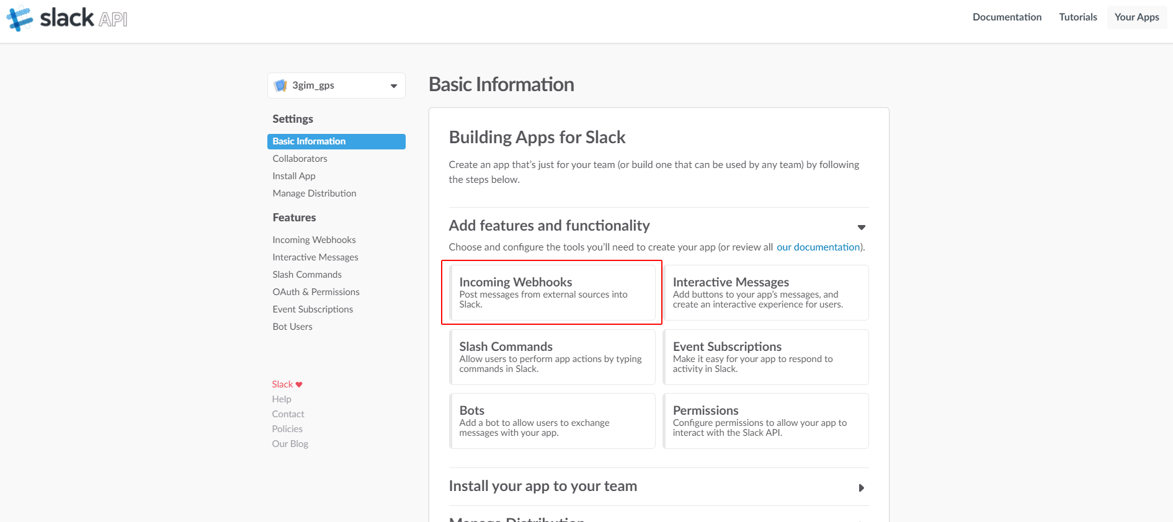Open Documentation in the top navigation
Image resolution: width=1173 pixels, height=522 pixels.
(1007, 17)
